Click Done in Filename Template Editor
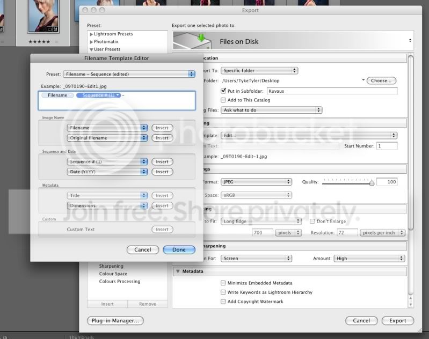The image size is (429, 339). 179,249
